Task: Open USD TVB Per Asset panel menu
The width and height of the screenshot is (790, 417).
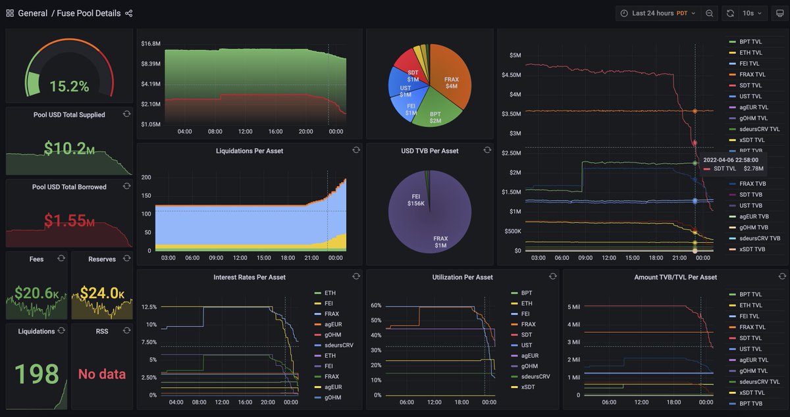Action: tap(429, 151)
